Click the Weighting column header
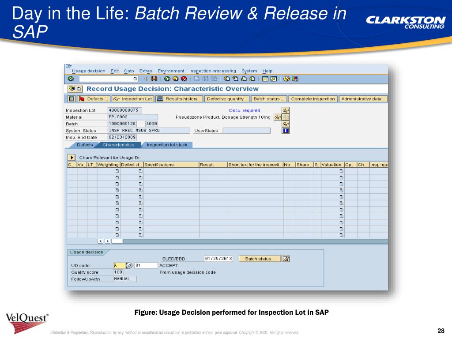 point(108,165)
